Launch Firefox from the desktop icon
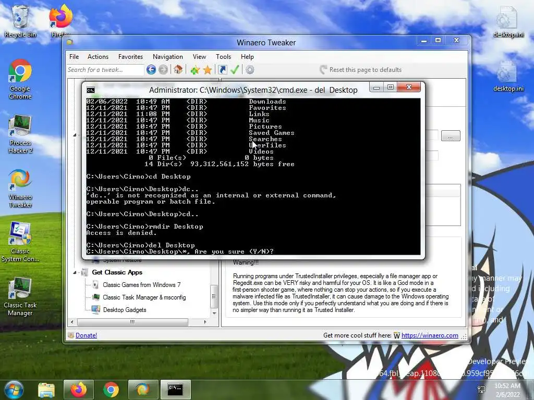This screenshot has width=534, height=400. pos(60,21)
